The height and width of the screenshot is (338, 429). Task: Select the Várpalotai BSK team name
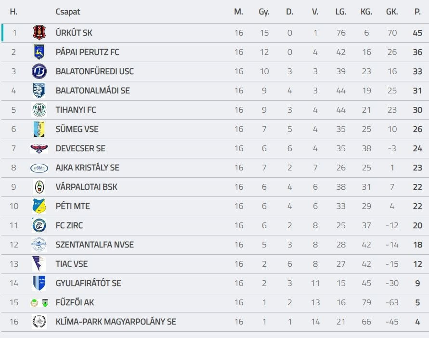click(x=86, y=187)
